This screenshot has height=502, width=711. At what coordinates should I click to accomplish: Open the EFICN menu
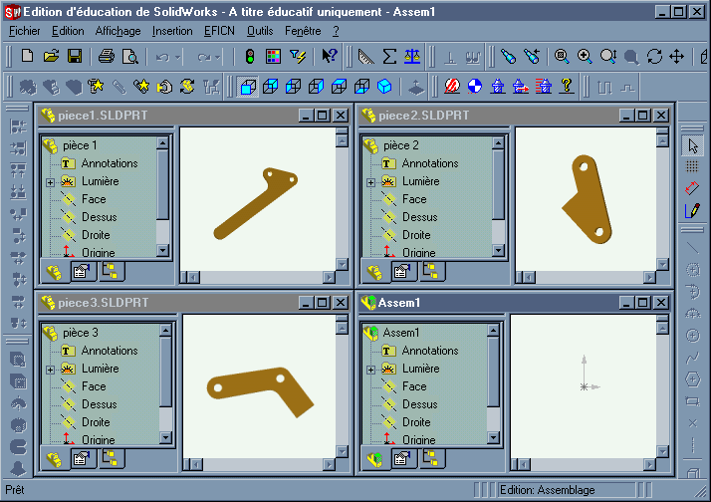click(x=219, y=31)
